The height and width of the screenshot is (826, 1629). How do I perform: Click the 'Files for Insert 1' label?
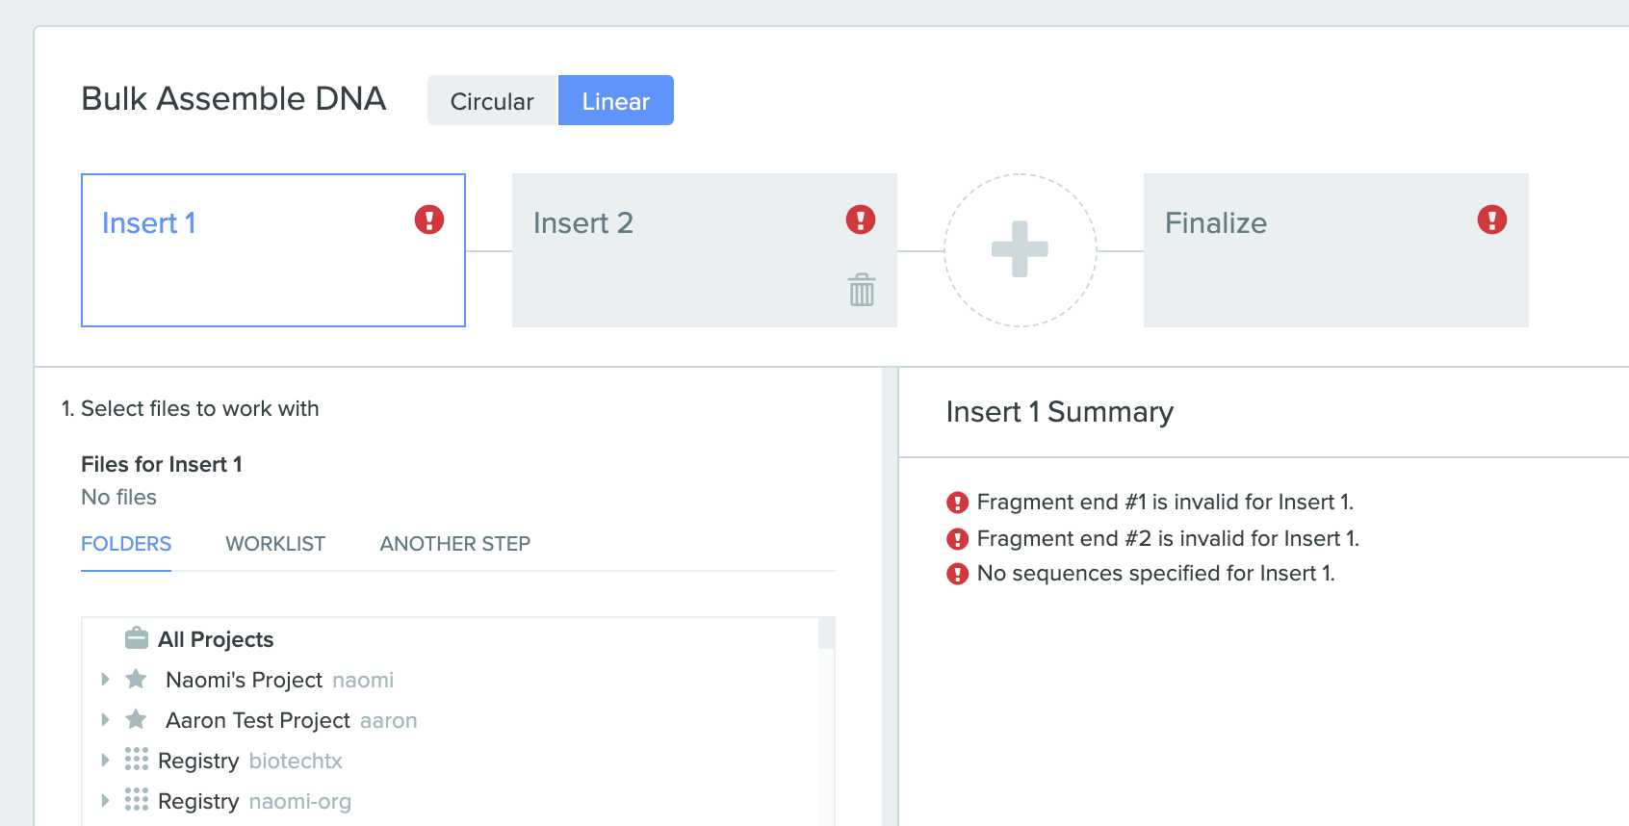point(162,464)
